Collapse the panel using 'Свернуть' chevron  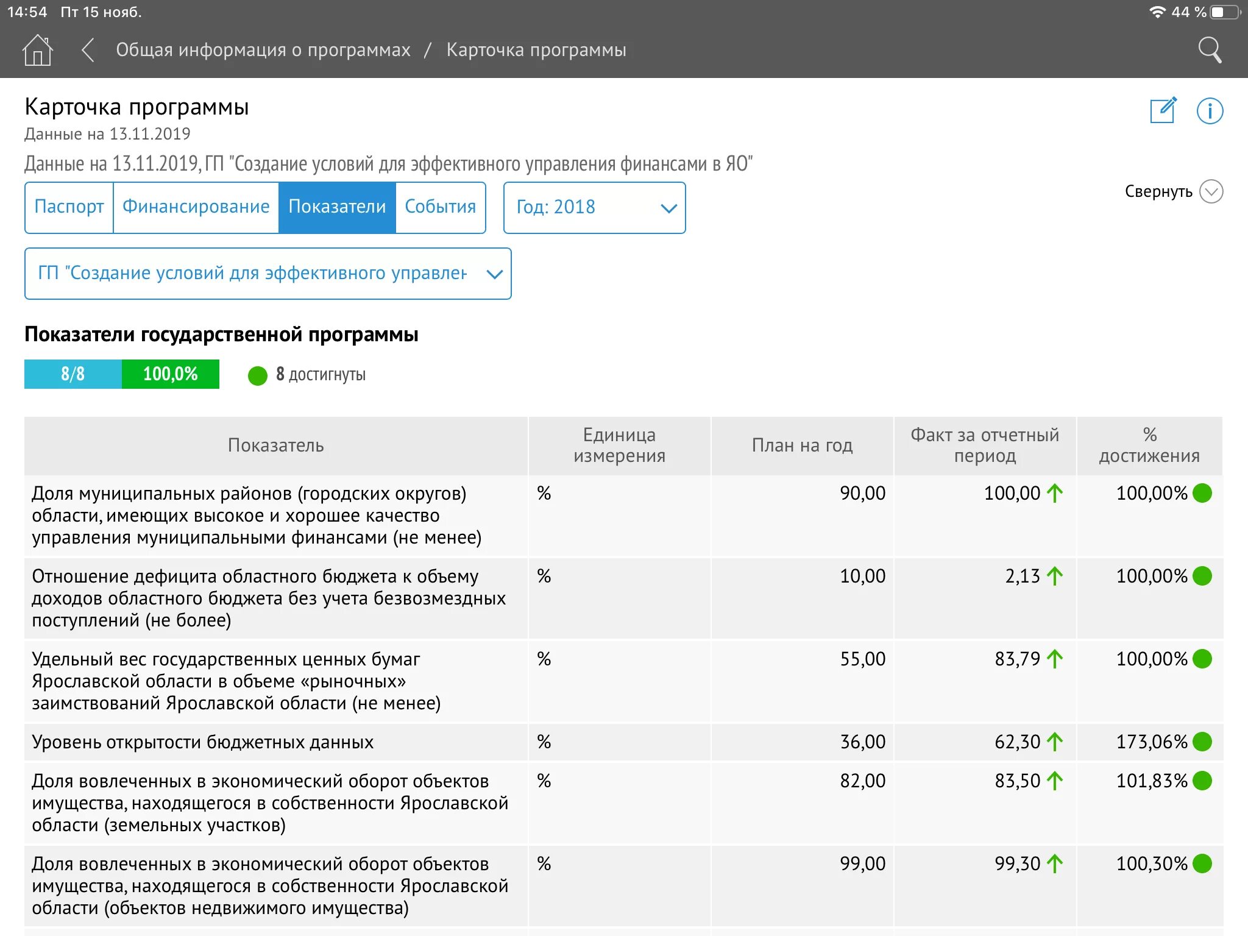pyautogui.click(x=1211, y=191)
